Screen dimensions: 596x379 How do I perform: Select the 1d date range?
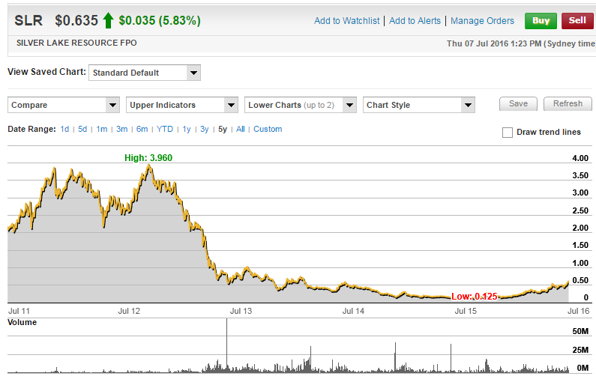65,130
